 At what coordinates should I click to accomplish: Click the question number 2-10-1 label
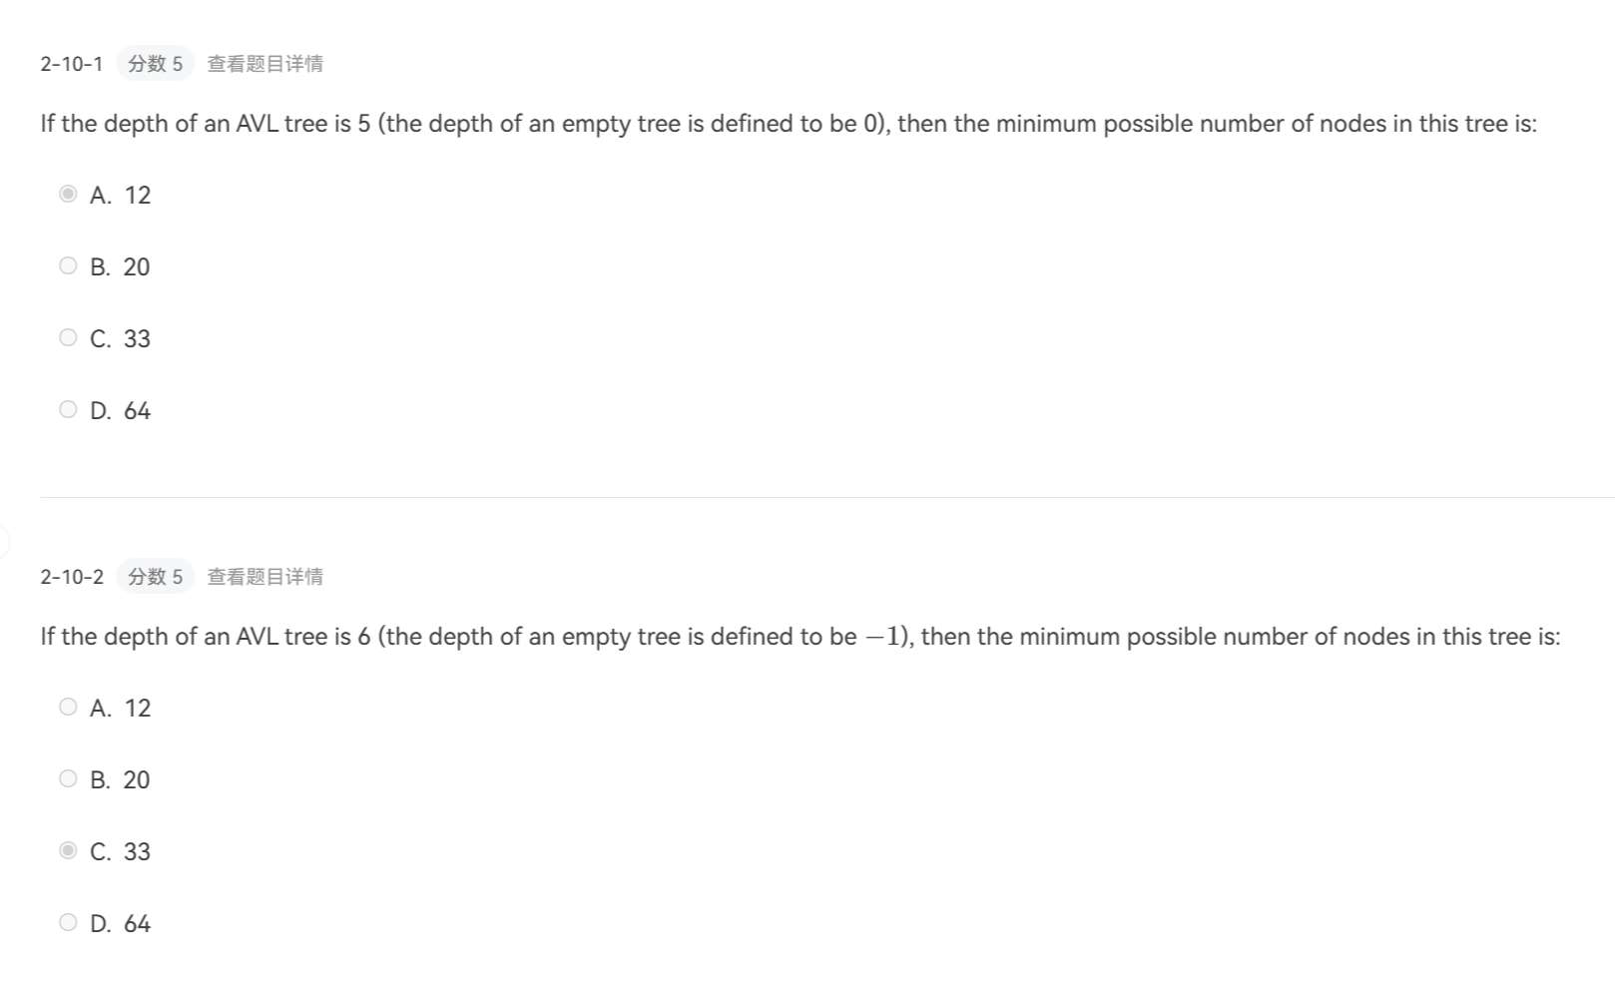tap(72, 64)
